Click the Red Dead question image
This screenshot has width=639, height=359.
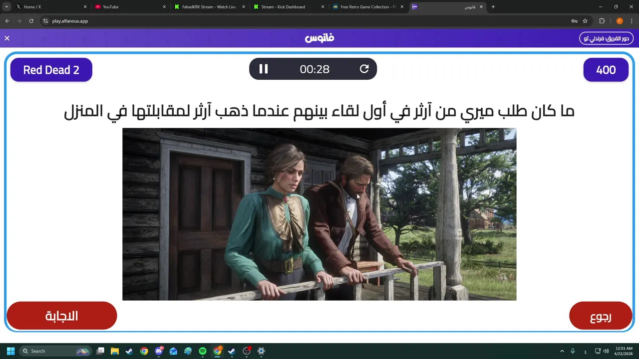click(x=319, y=214)
